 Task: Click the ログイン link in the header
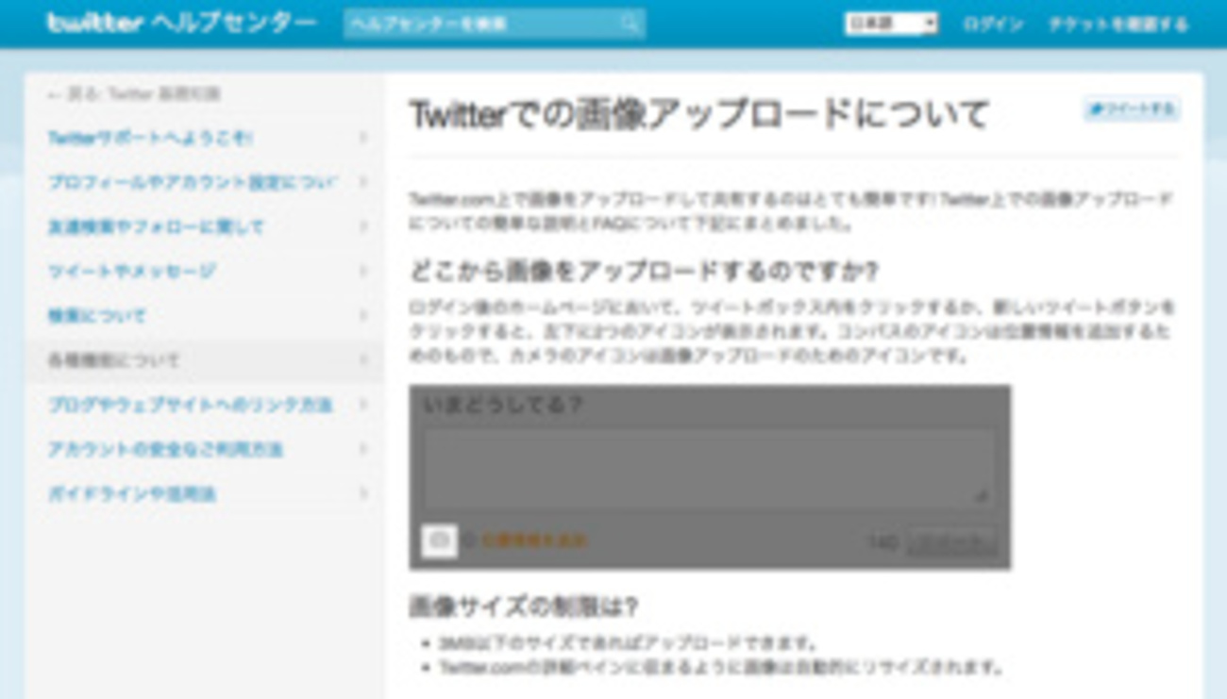pos(993,25)
